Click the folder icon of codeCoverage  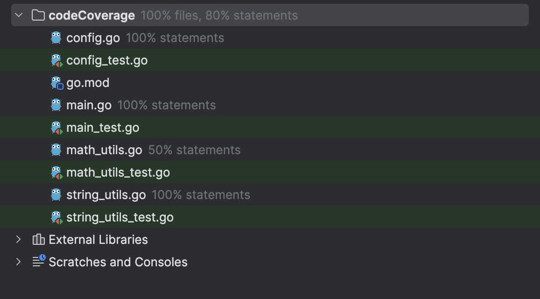coord(37,15)
